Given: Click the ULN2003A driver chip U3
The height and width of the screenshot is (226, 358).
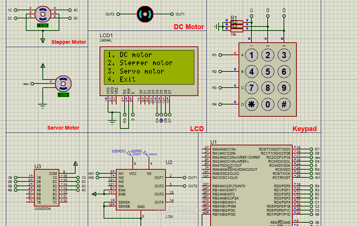Looking at the screenshot, I should [46, 188].
